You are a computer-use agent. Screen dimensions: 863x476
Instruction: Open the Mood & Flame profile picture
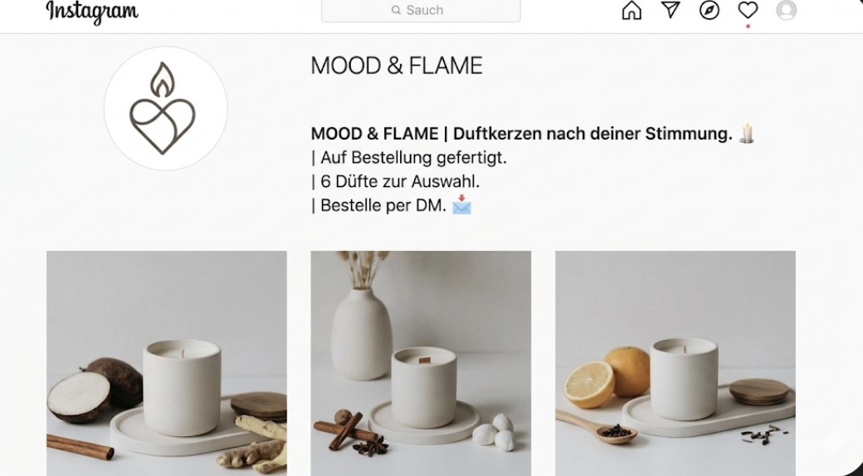pyautogui.click(x=166, y=108)
